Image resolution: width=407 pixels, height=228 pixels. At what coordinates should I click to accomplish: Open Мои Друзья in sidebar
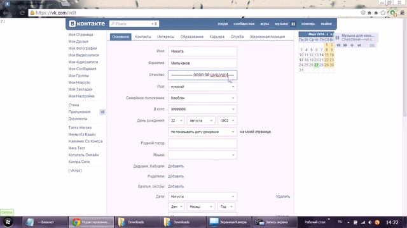coord(78,41)
